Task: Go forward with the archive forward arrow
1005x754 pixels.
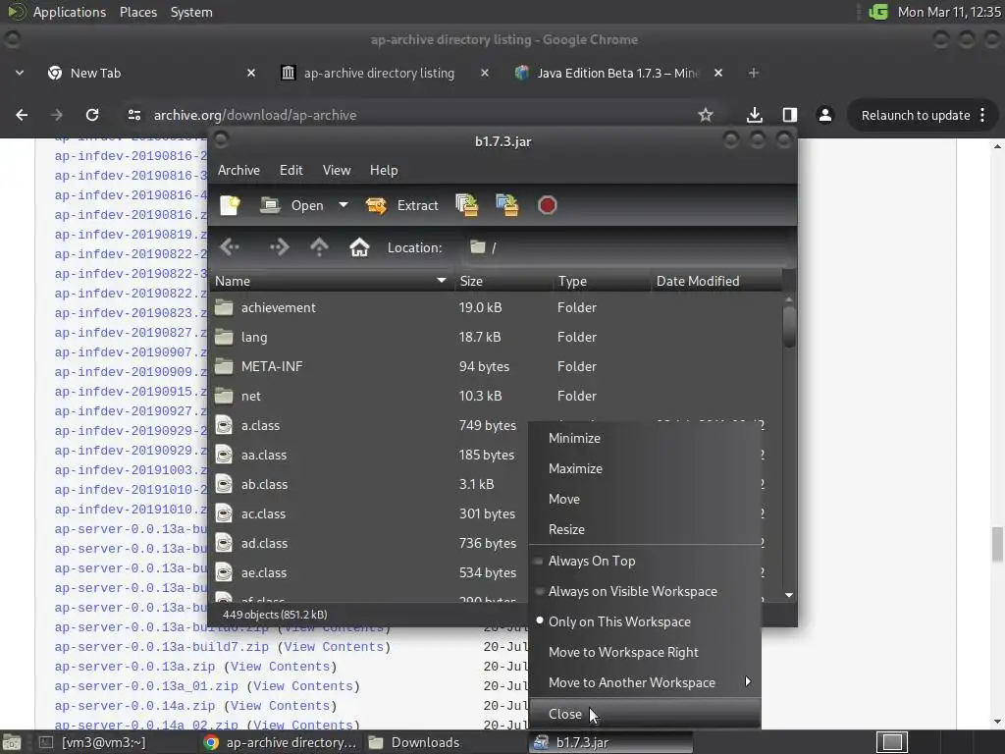Action: [279, 247]
